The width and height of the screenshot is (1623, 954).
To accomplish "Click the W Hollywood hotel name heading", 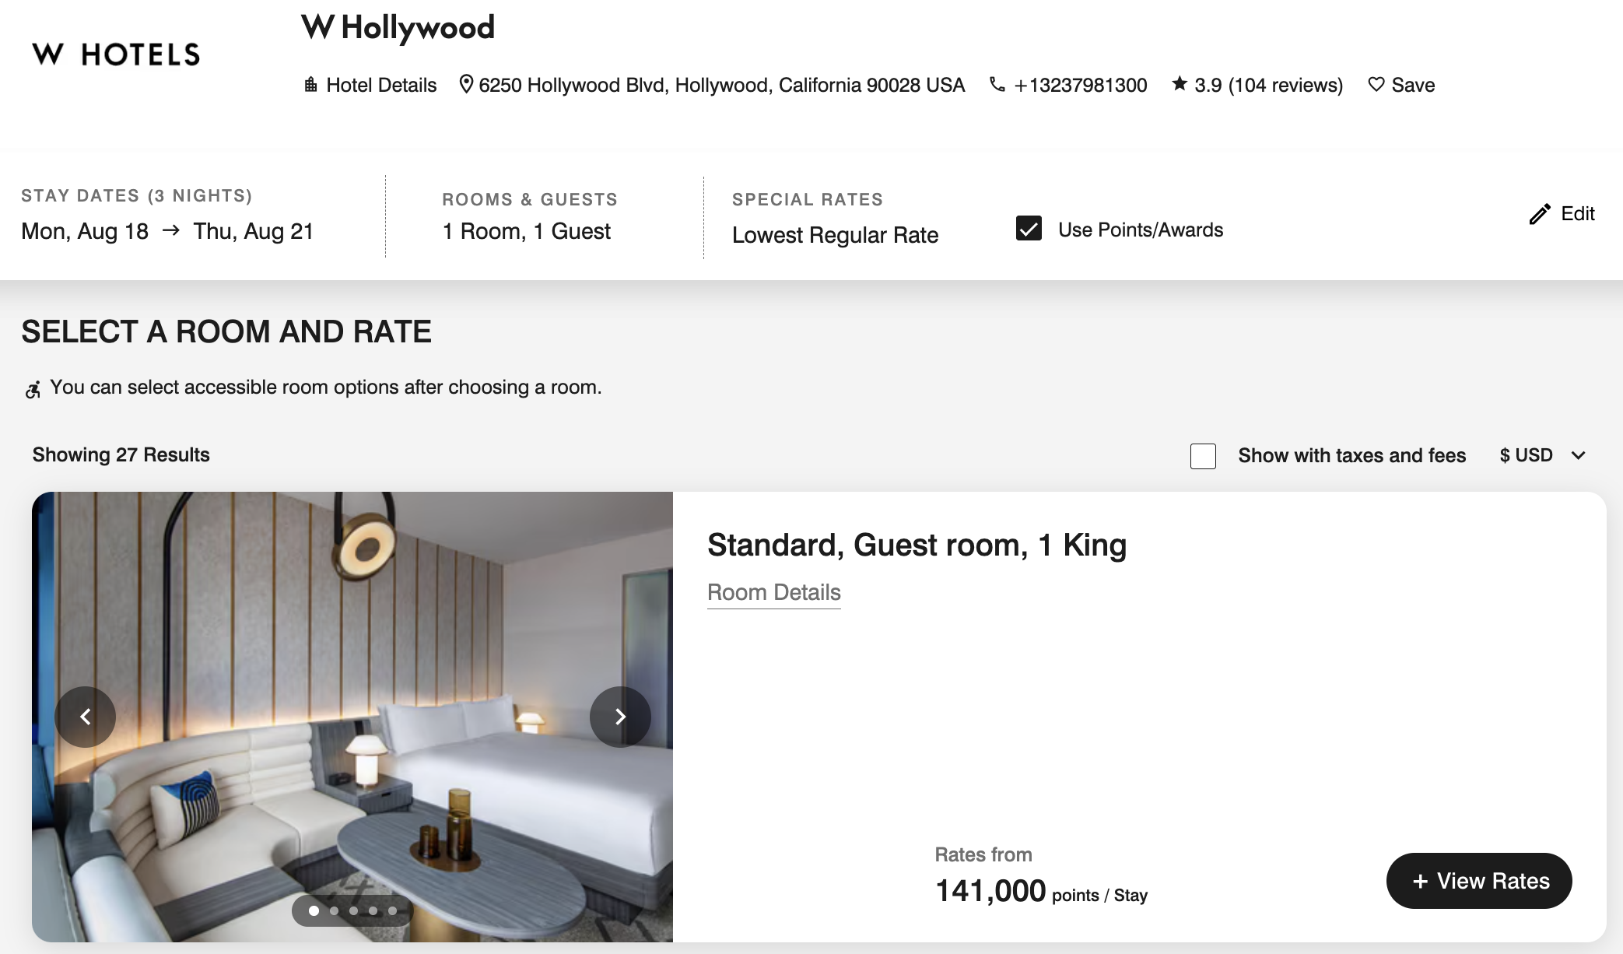I will (x=398, y=27).
